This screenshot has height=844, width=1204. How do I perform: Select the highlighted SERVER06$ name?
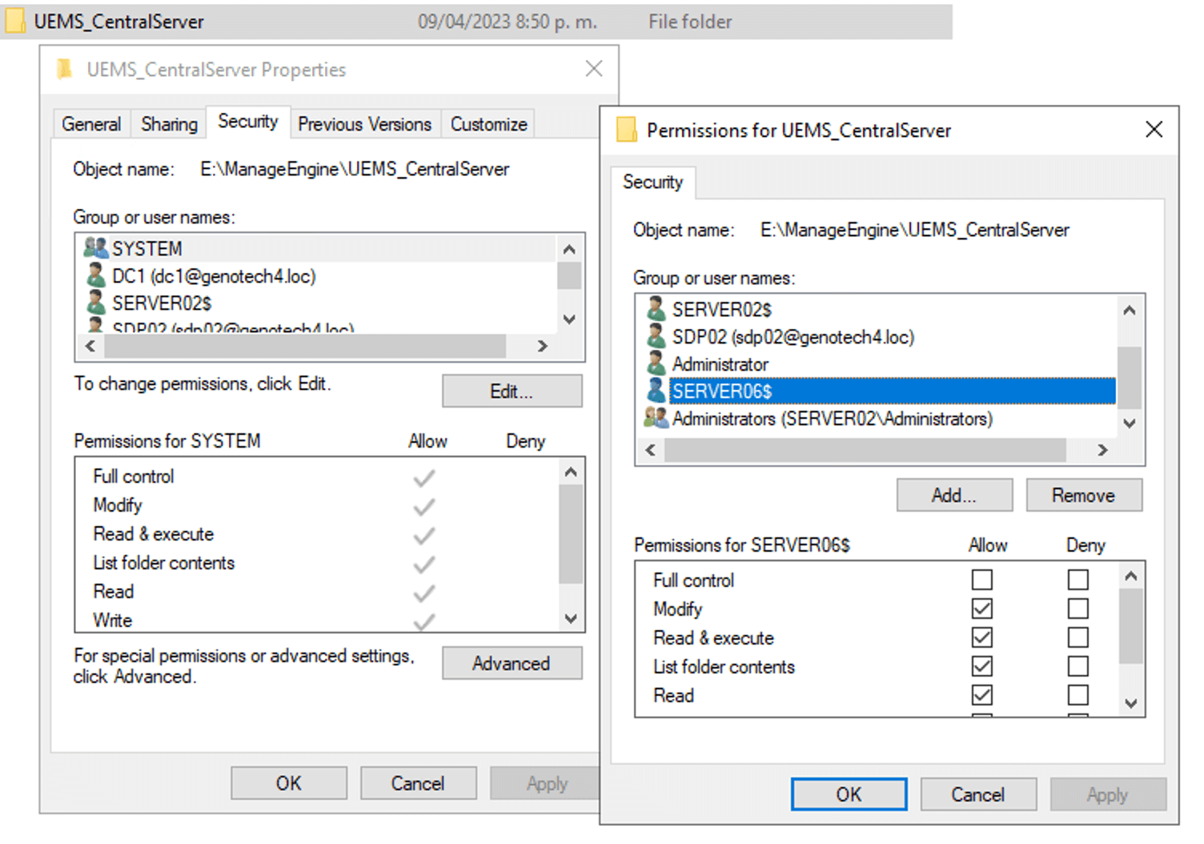pyautogui.click(x=722, y=391)
